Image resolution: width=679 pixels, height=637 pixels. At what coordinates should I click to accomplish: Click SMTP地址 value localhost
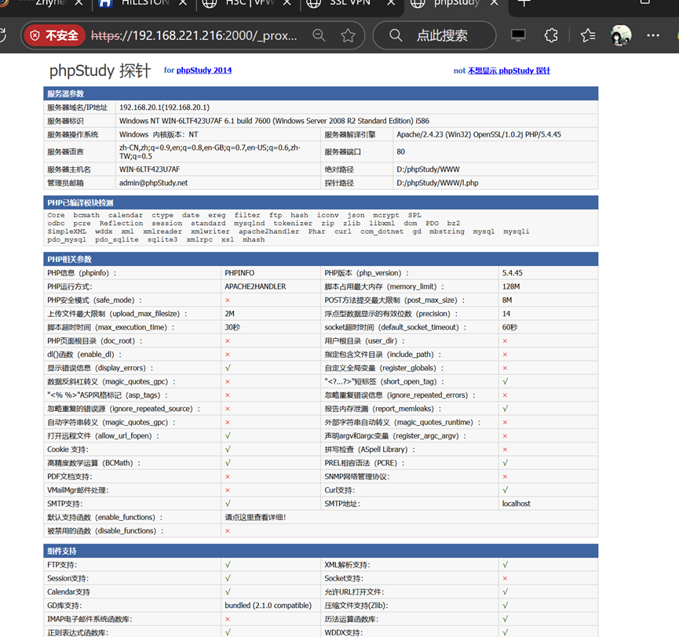coord(517,504)
